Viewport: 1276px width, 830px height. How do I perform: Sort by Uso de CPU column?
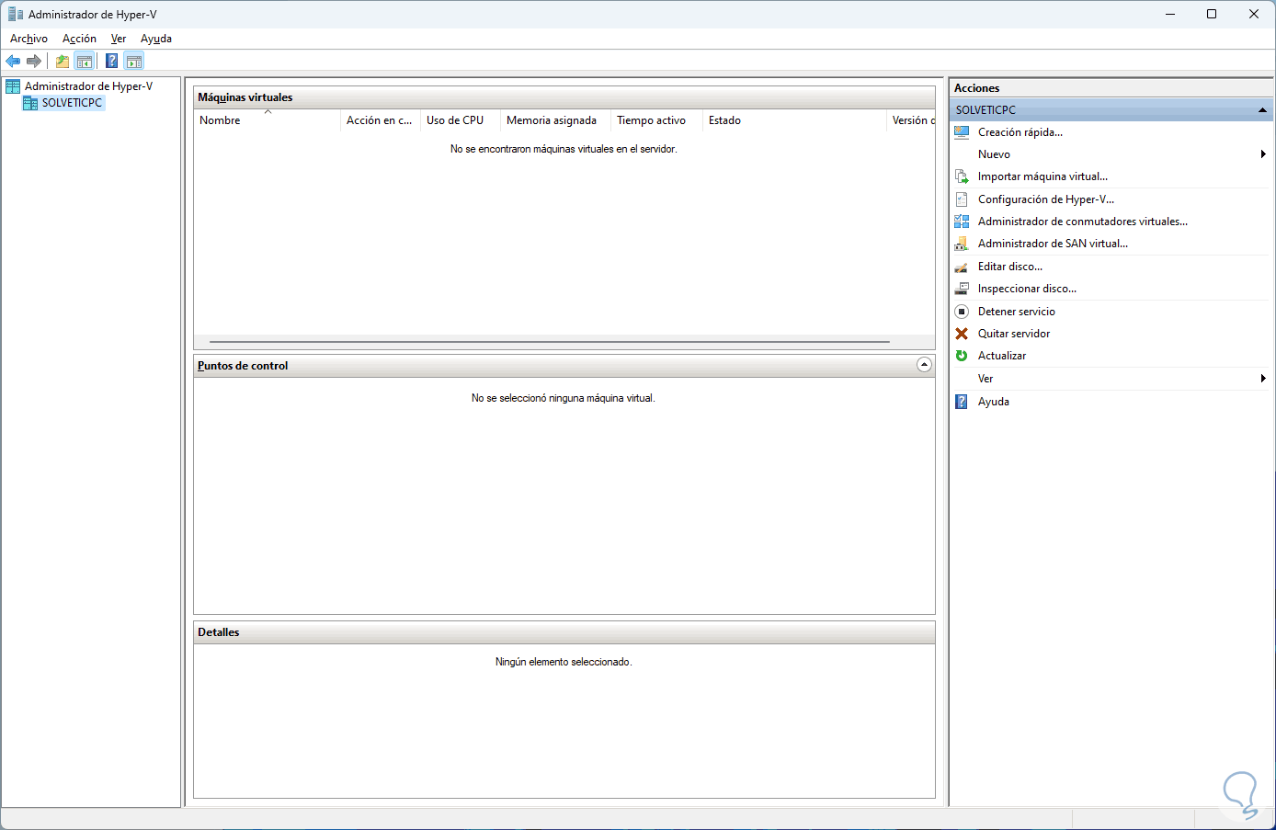(x=460, y=120)
